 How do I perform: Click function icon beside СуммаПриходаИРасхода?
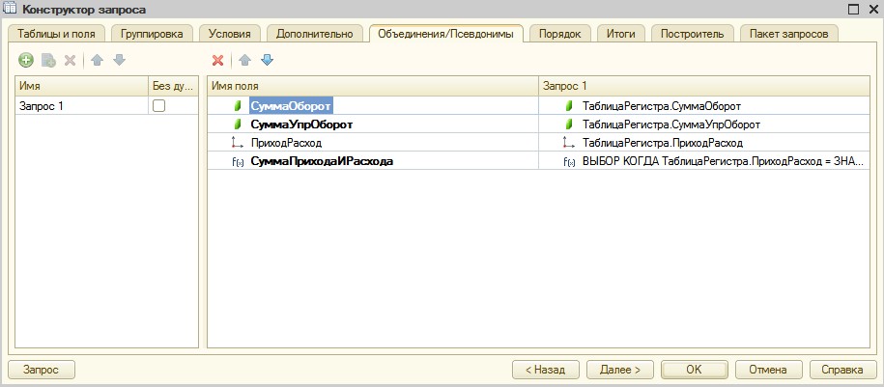(x=238, y=161)
